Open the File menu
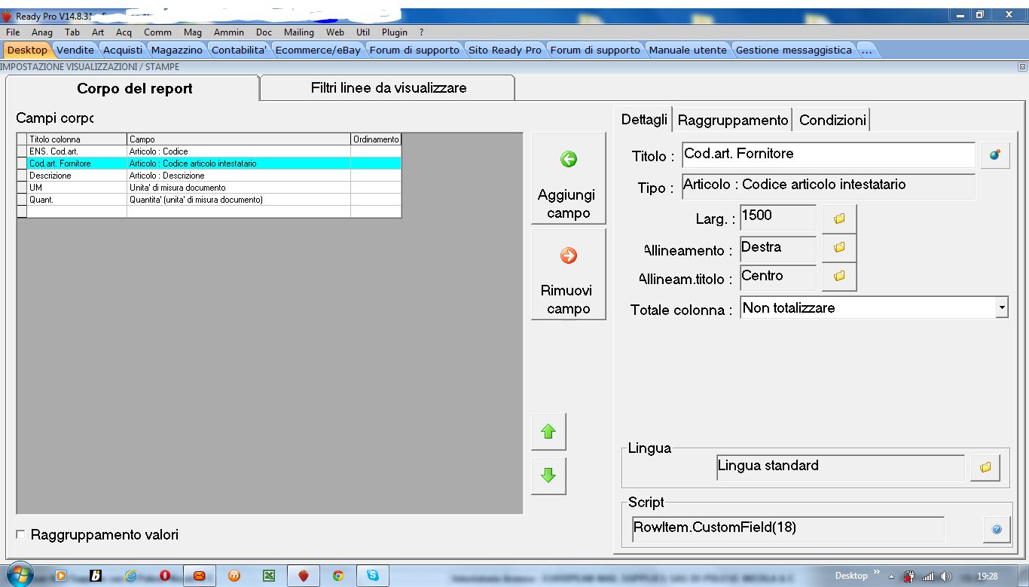 tap(13, 32)
